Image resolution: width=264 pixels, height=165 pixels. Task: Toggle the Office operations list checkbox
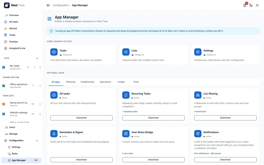(x=4, y=86)
